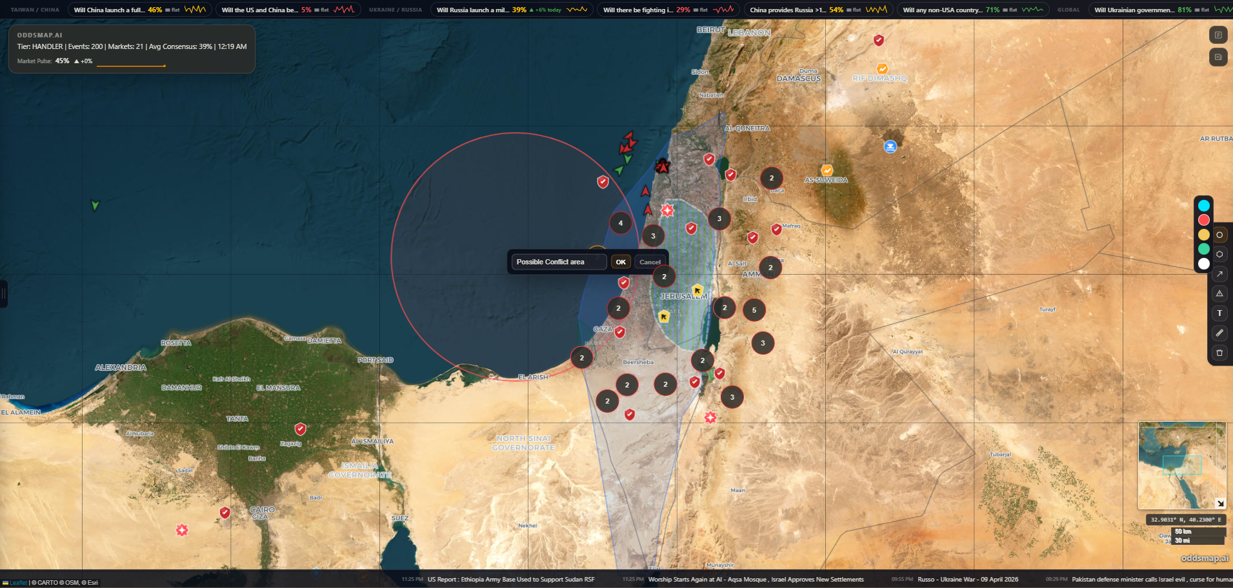The width and height of the screenshot is (1233, 588).
Task: Select the text annotation tool
Action: (1219, 313)
